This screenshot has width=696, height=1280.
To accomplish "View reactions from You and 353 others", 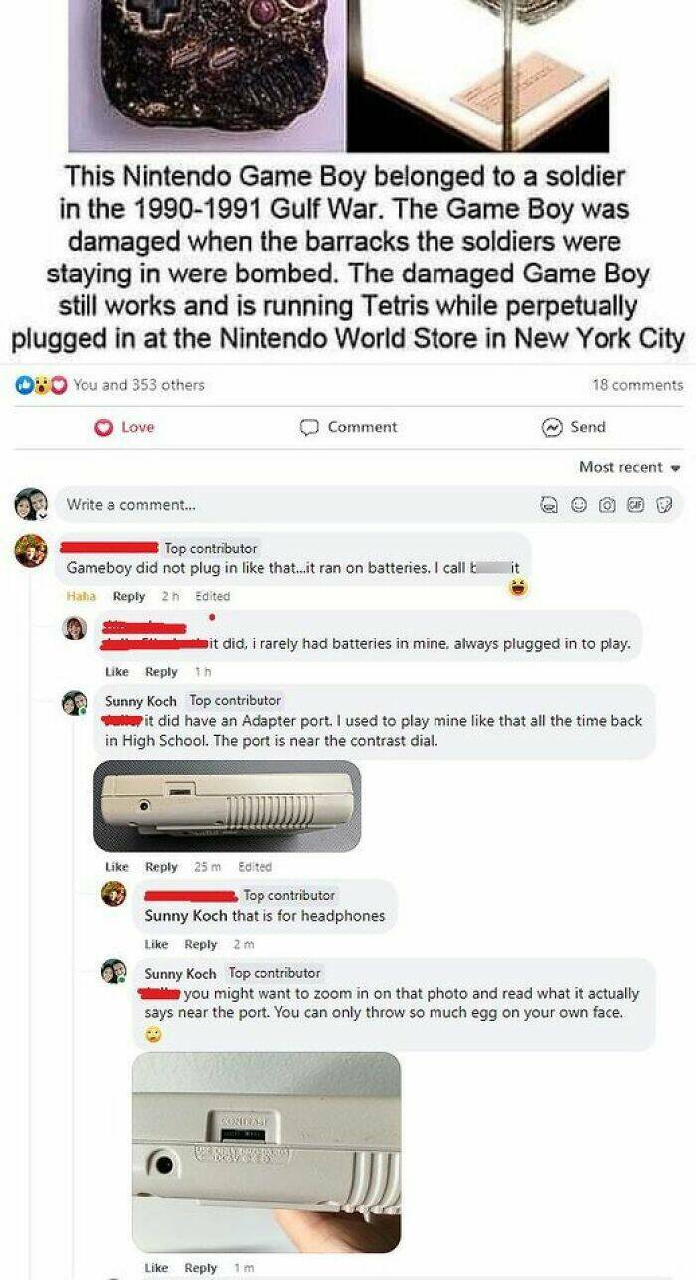I will coord(139,385).
